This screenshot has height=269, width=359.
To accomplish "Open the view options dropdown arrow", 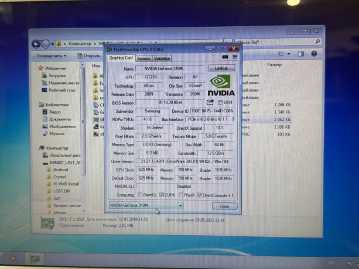I will point(289,54).
